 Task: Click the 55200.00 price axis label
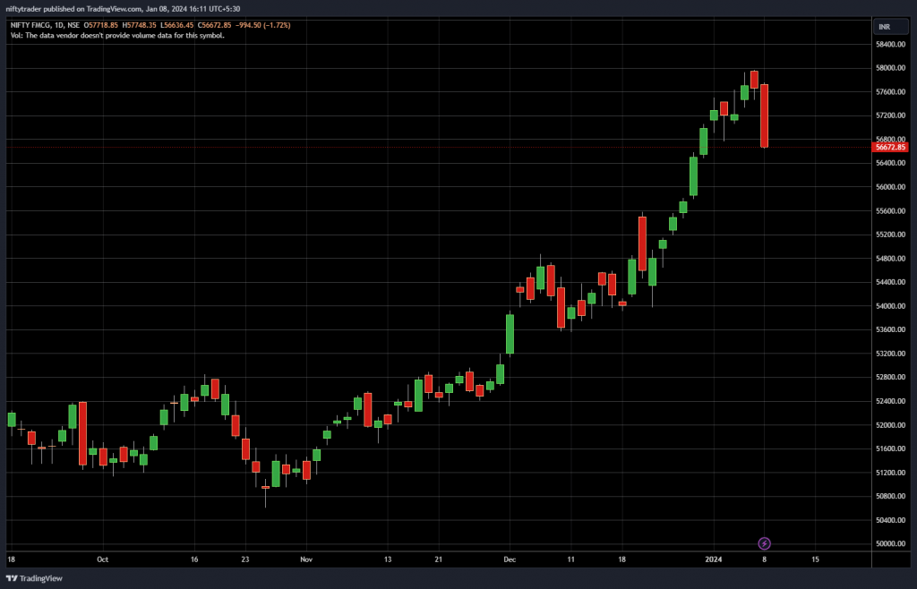[x=891, y=235]
